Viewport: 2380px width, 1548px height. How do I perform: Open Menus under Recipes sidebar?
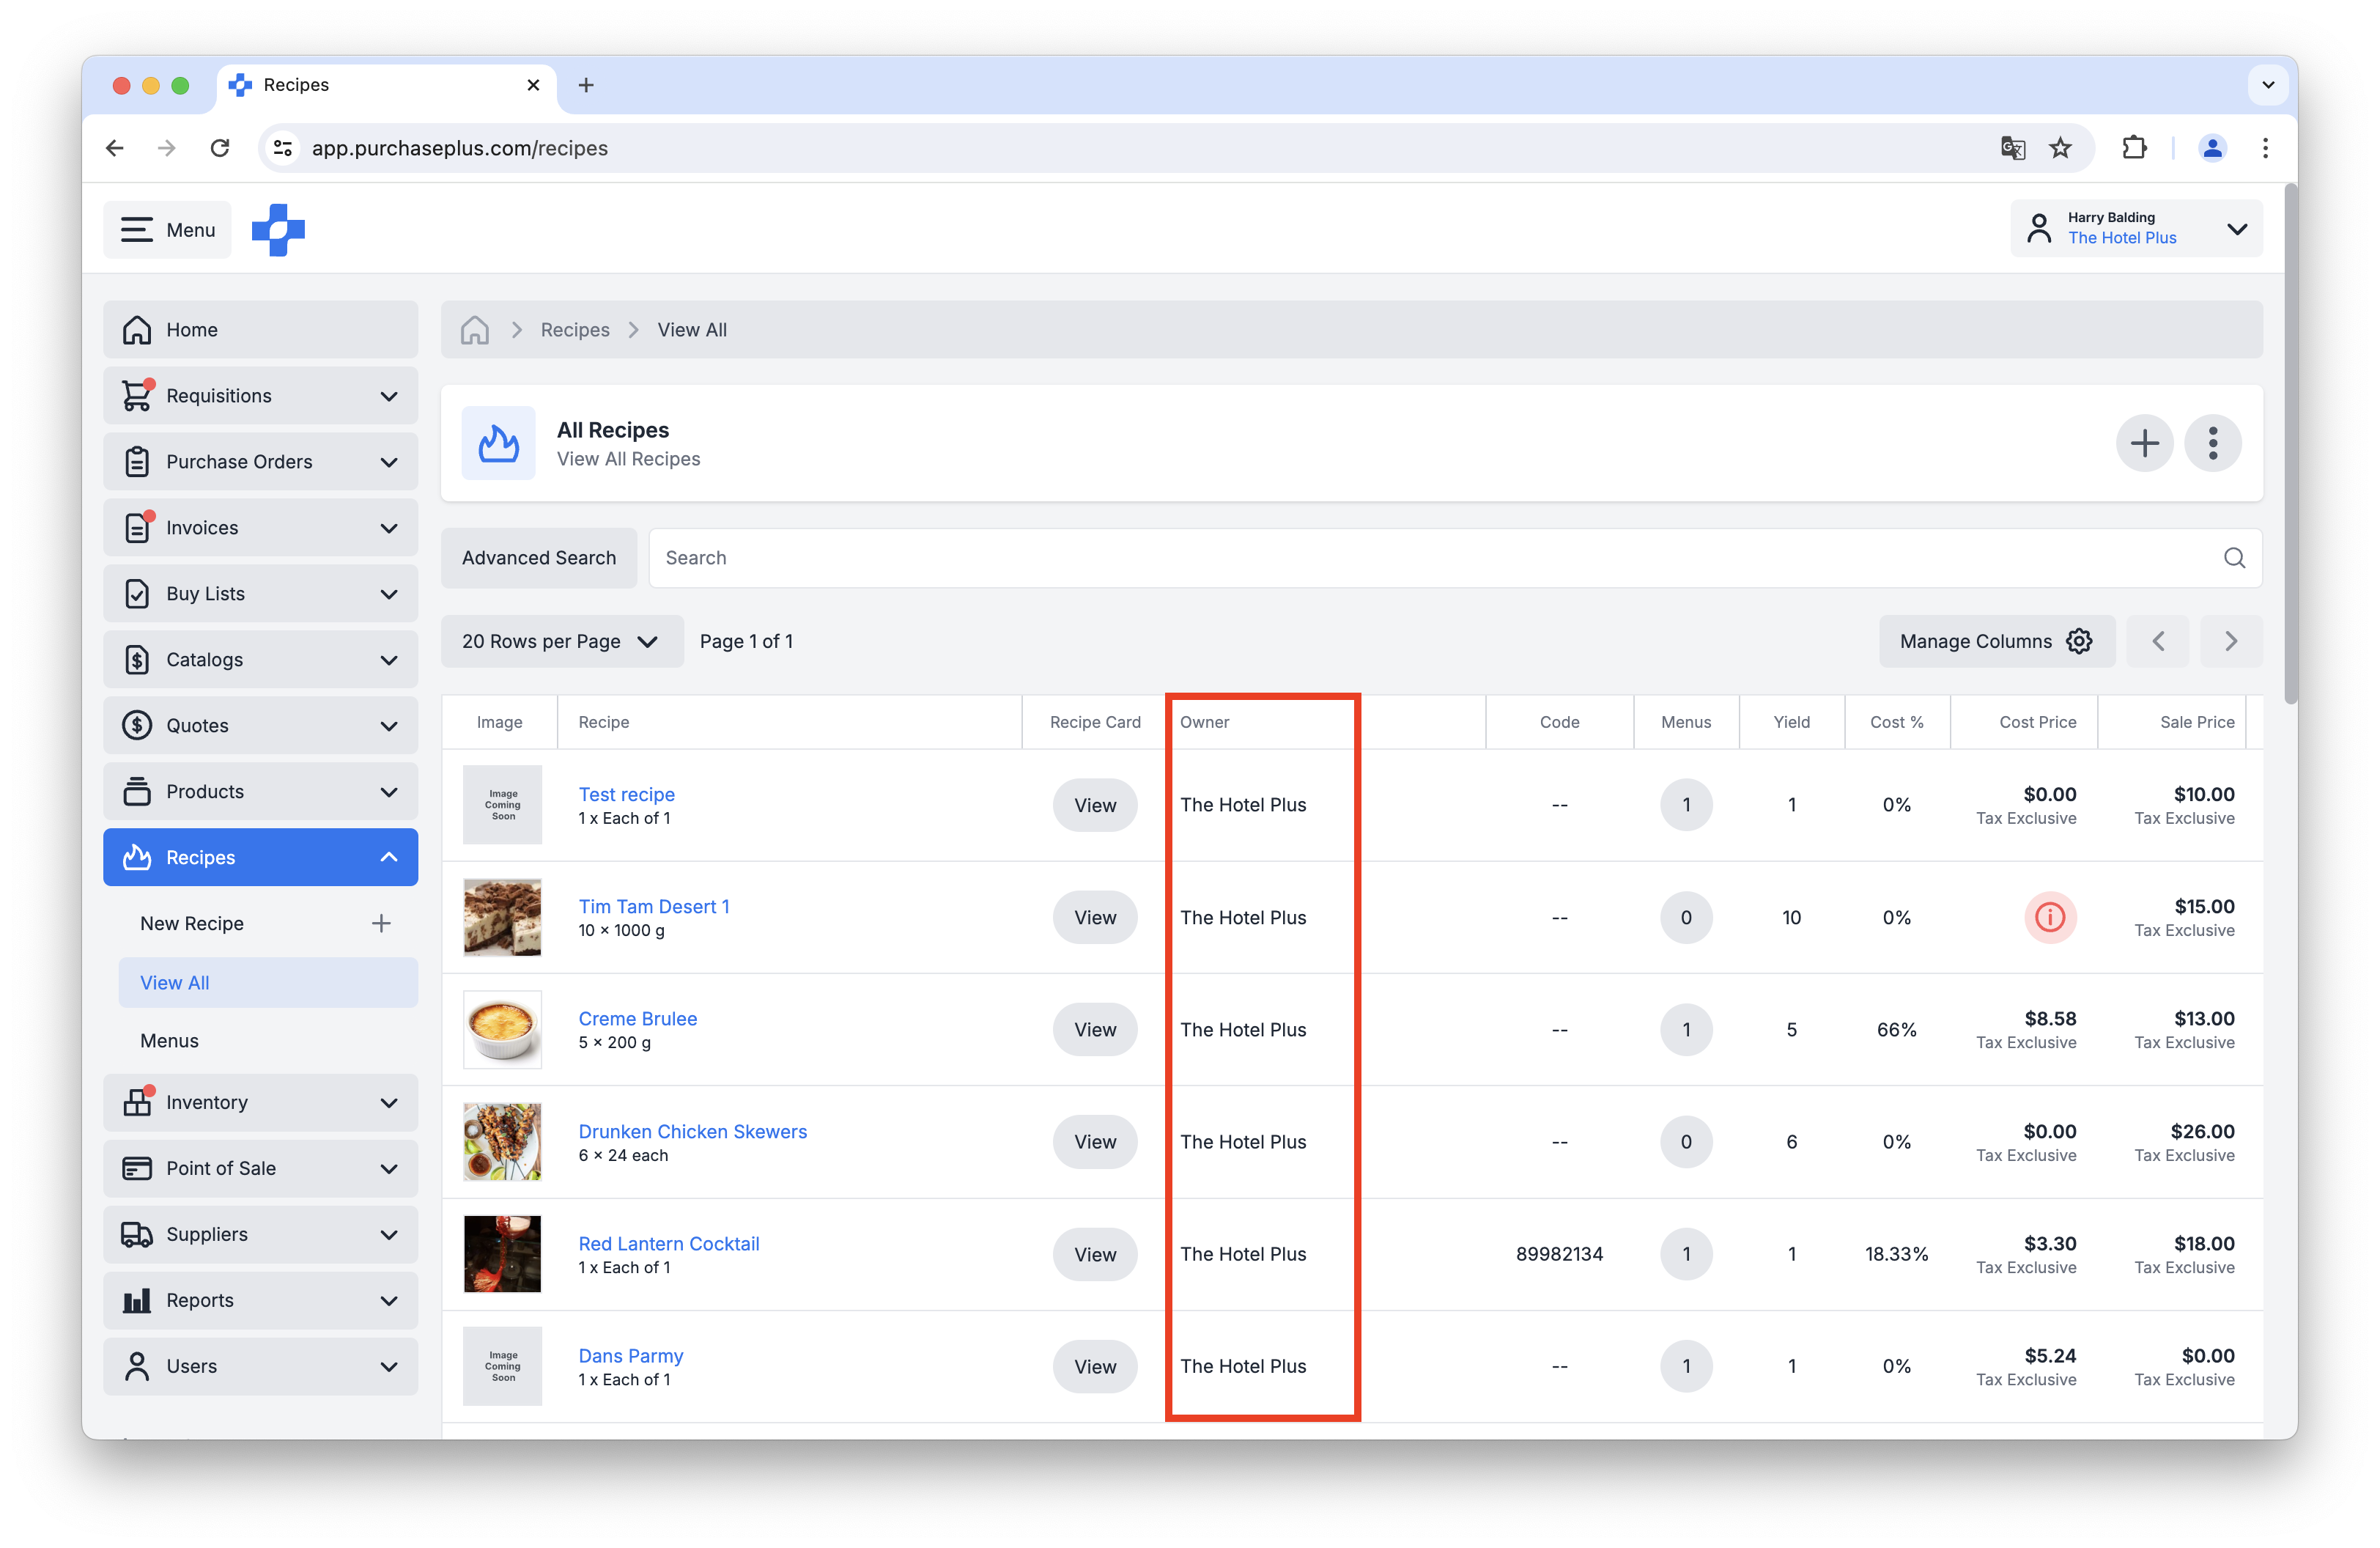(170, 1041)
